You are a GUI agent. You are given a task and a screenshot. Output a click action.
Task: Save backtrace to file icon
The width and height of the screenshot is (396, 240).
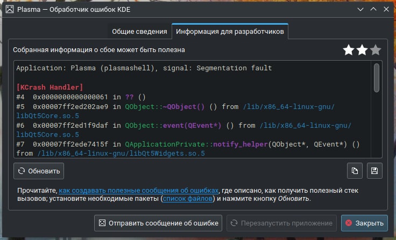[374, 171]
